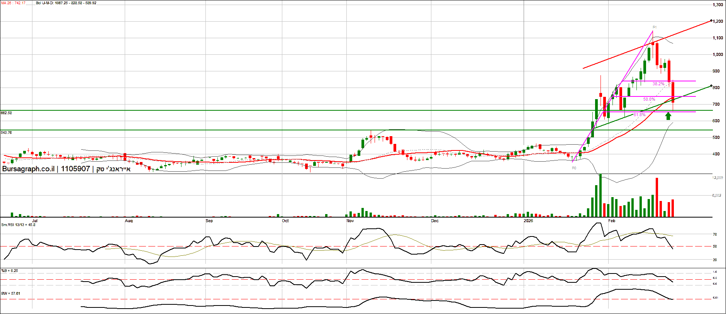Image resolution: width=726 pixels, height=314 pixels.
Task: Select the F1 Fibonacci peak anchor label
Action: tap(655, 27)
